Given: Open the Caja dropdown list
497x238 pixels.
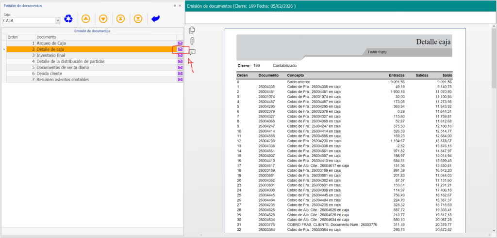Looking at the screenshot, I should click(x=58, y=21).
